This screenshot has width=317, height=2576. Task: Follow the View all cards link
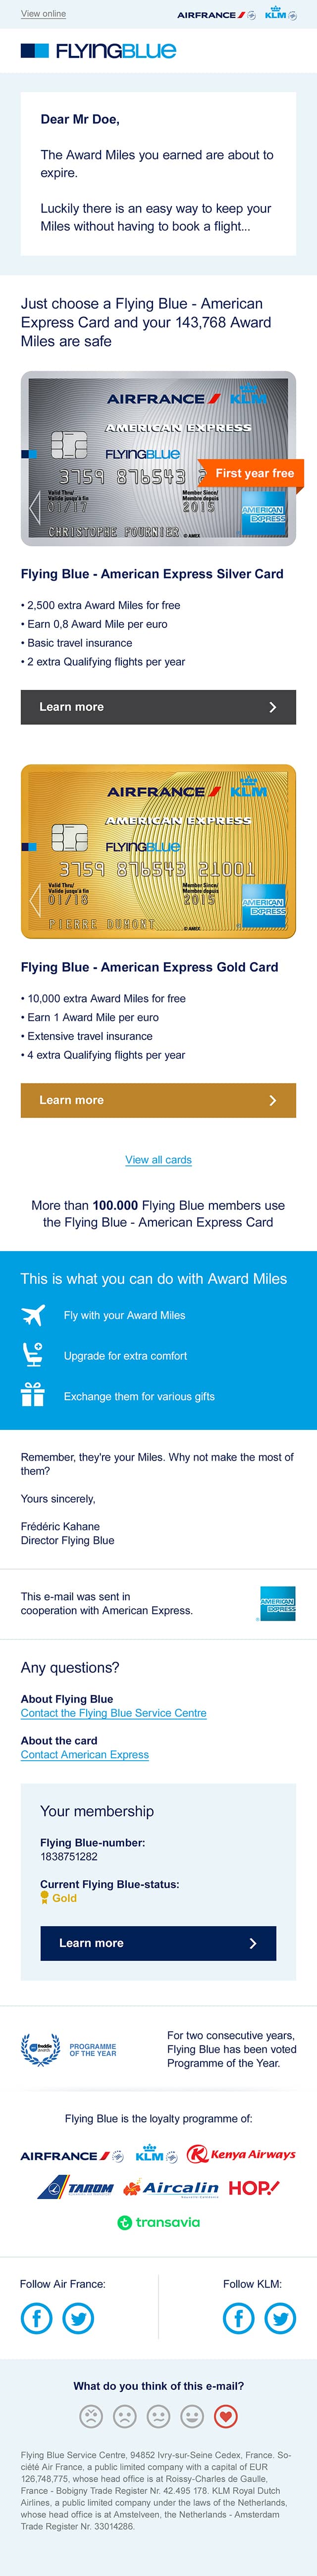coord(158,1160)
